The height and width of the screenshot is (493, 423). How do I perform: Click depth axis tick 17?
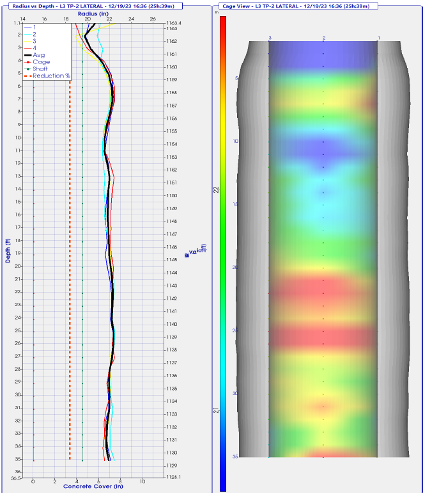pos(18,227)
